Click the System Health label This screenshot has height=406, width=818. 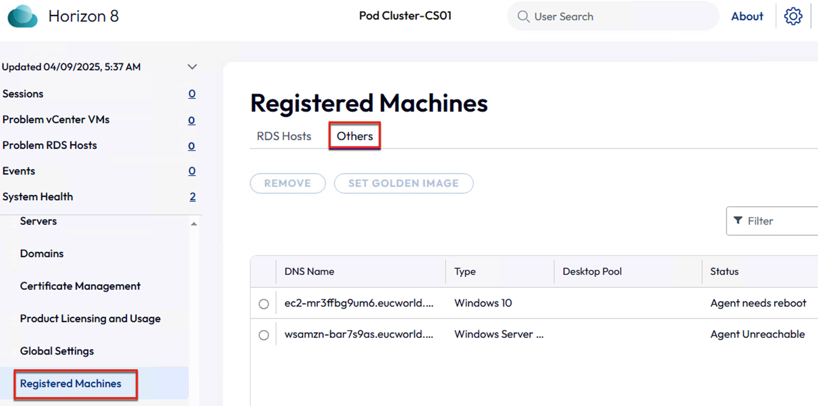pyautogui.click(x=38, y=197)
